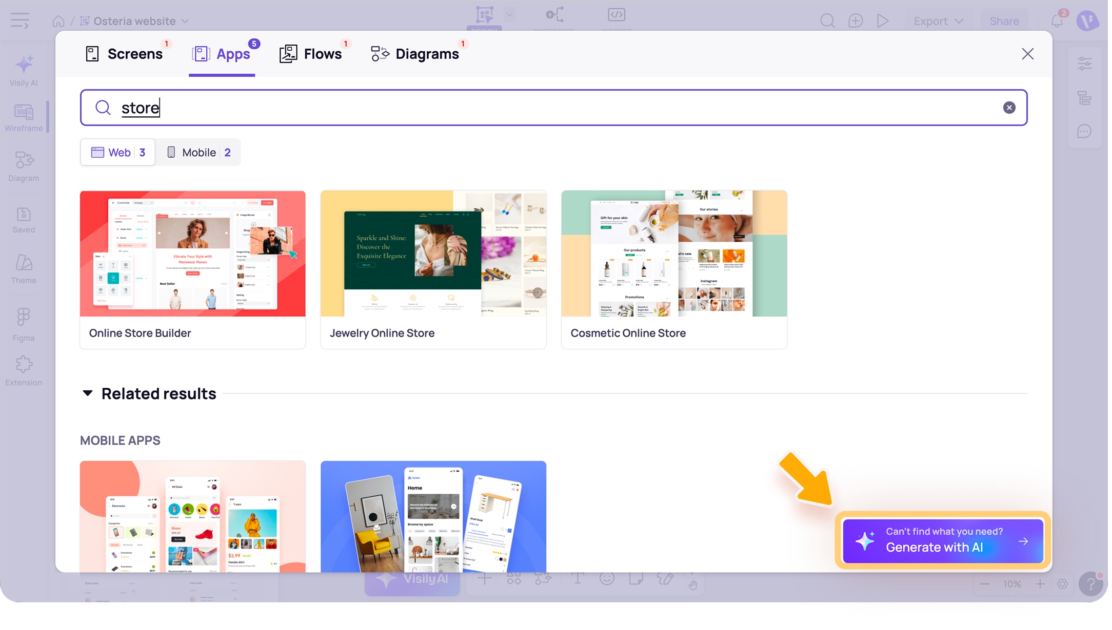Screen dimensions: 1112x630
Task: Select the plus add tool in bottom toolbar
Action: [x=484, y=579]
